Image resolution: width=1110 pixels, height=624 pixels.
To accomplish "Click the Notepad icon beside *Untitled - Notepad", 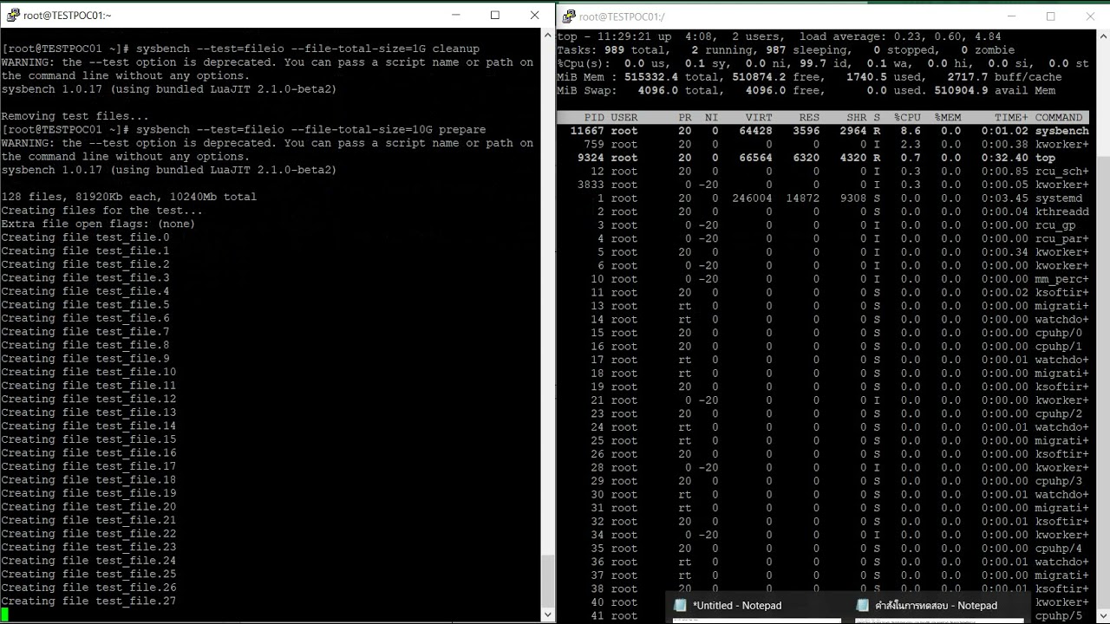I will 681,605.
